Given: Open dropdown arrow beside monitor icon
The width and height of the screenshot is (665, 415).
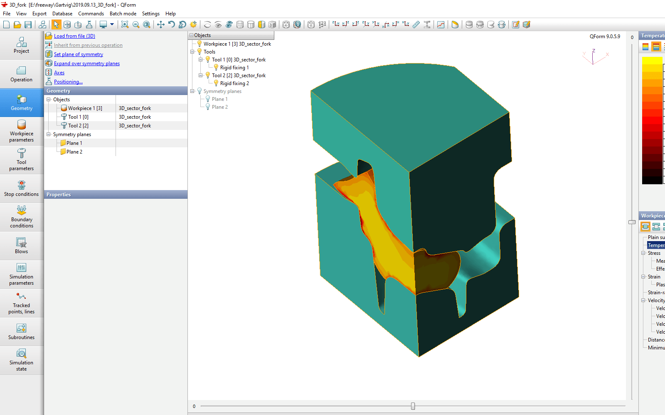Looking at the screenshot, I should coord(112,25).
